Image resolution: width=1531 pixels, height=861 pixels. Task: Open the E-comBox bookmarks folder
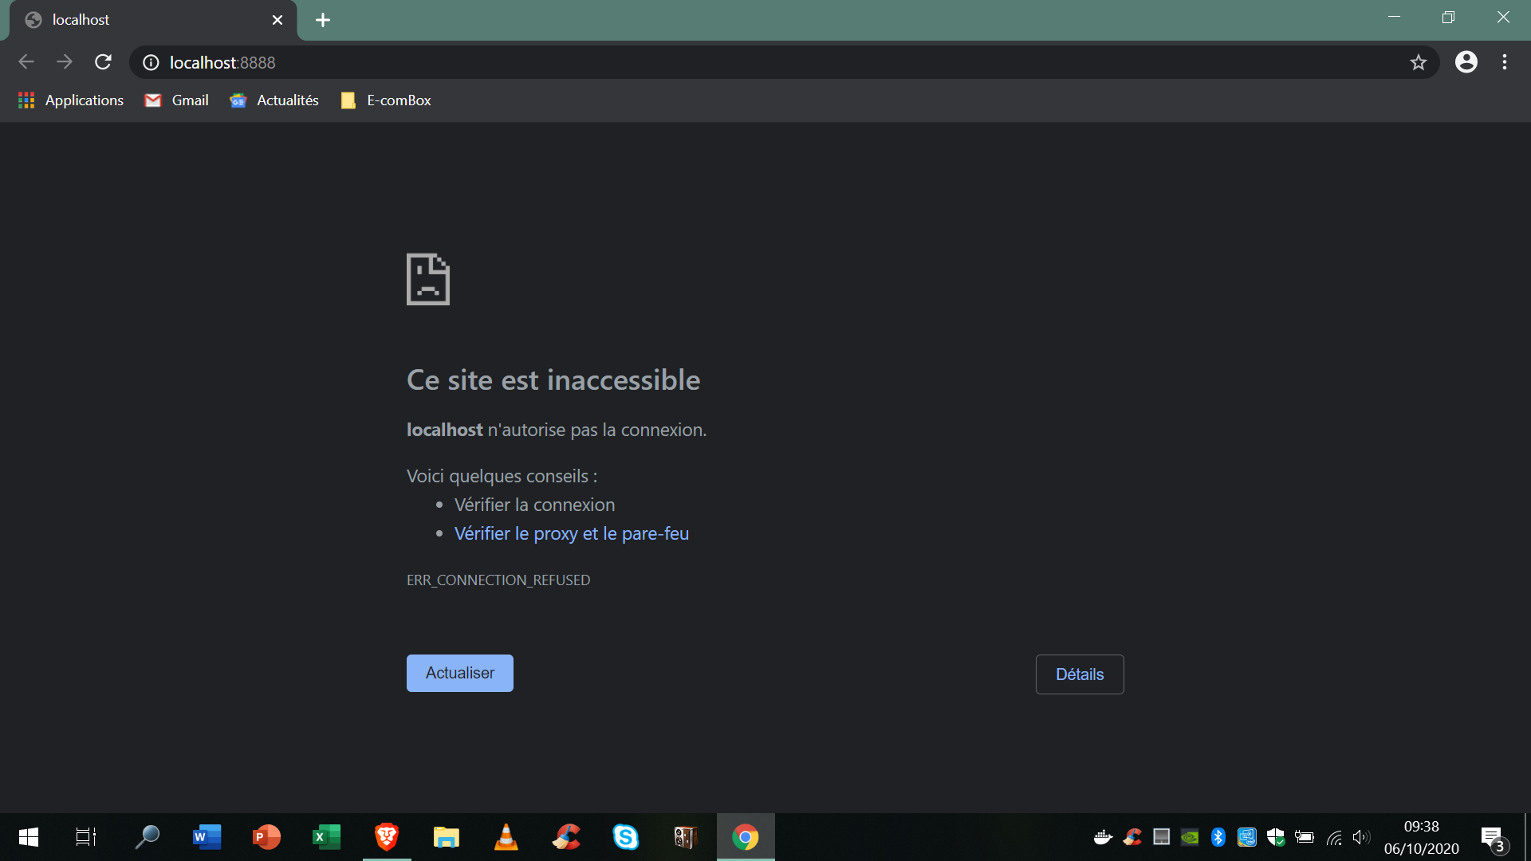(x=386, y=100)
